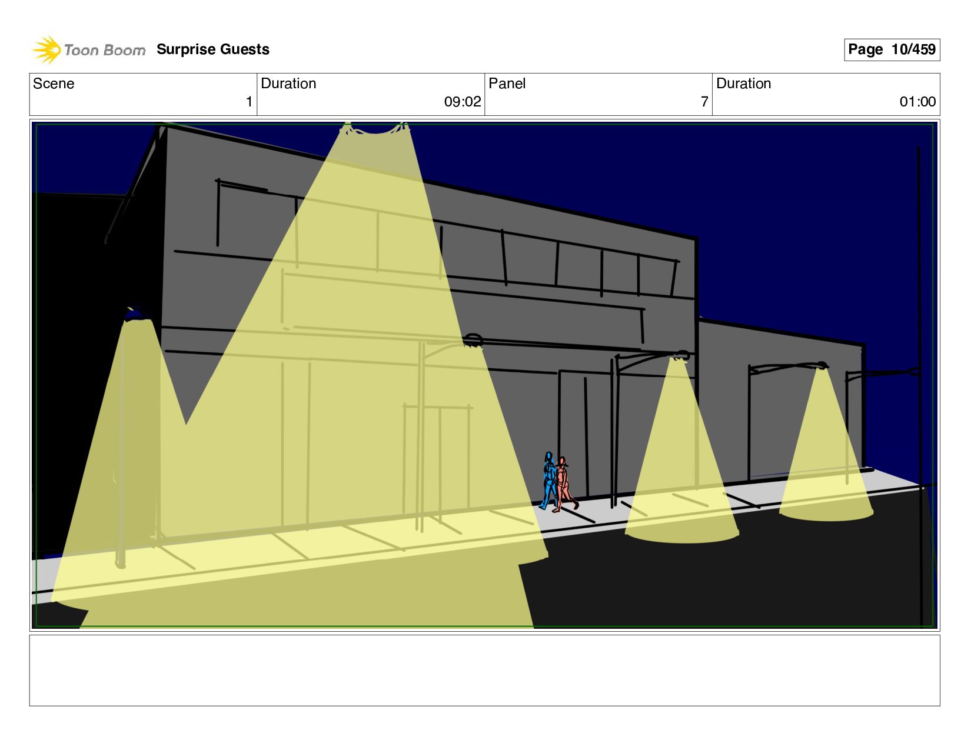The image size is (971, 750).
Task: Click the 'Surprise Guests' title text
Action: [213, 49]
